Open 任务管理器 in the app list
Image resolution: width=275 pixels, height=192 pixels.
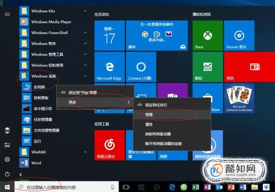[x=55, y=120]
